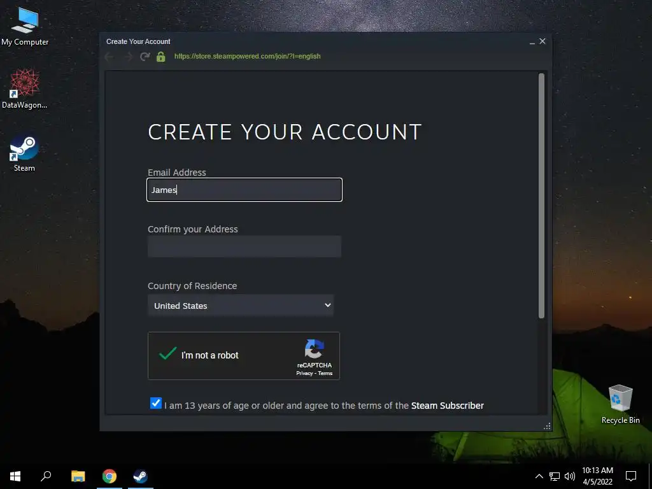Click the Email Address label
This screenshot has height=489, width=652.
point(177,173)
